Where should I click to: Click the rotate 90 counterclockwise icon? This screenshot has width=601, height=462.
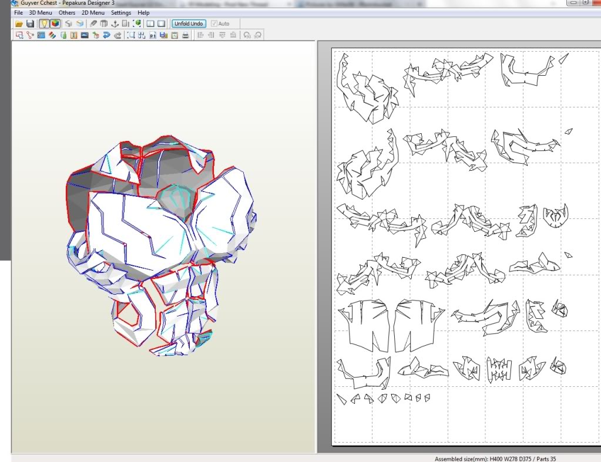pyautogui.click(x=247, y=35)
